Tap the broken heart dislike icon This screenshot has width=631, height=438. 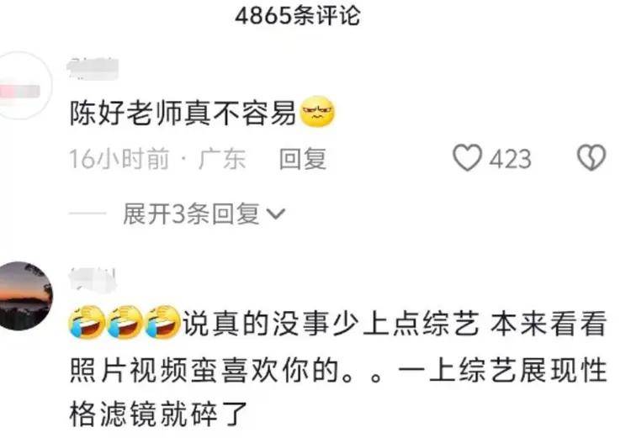pyautogui.click(x=591, y=157)
